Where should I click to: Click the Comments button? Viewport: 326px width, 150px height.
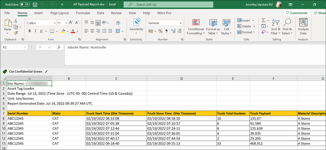297,13
